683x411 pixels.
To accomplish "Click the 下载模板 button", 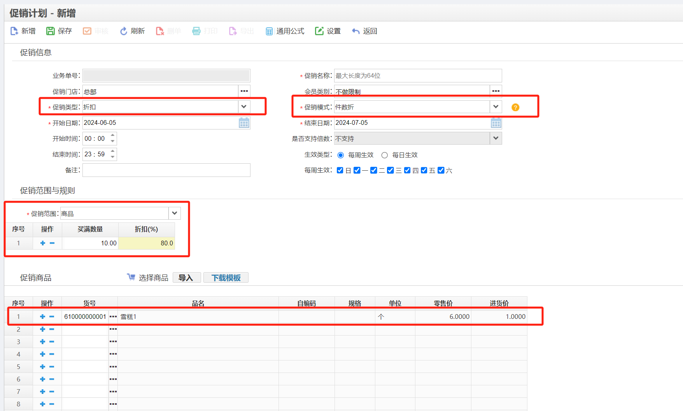I will [x=226, y=277].
